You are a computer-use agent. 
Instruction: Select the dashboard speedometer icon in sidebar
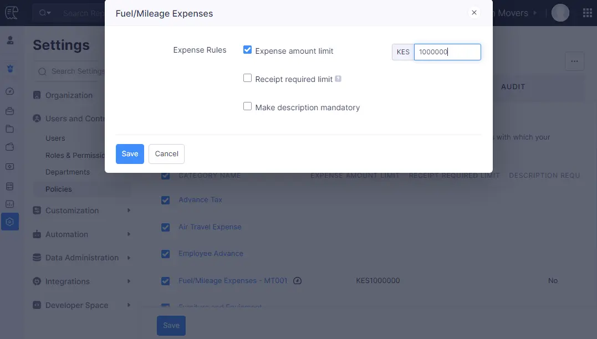point(10,91)
